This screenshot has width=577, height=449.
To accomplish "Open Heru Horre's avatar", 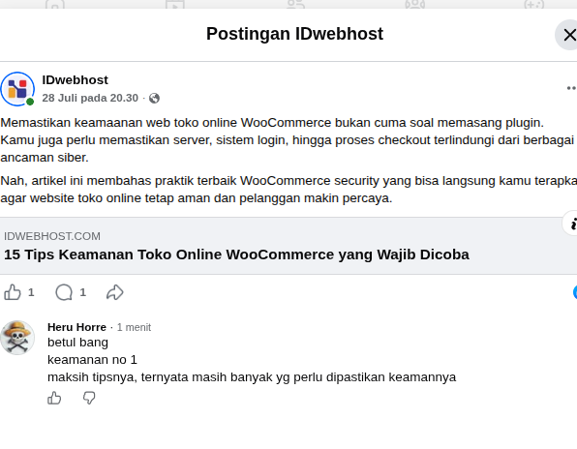I will [17, 338].
